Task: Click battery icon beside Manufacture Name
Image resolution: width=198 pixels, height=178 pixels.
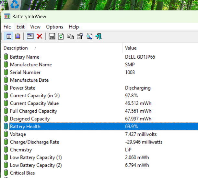Action: [6, 64]
